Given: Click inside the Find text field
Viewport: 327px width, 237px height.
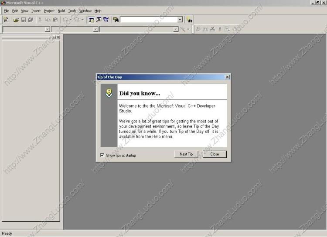Looking at the screenshot, I should [x=149, y=20].
